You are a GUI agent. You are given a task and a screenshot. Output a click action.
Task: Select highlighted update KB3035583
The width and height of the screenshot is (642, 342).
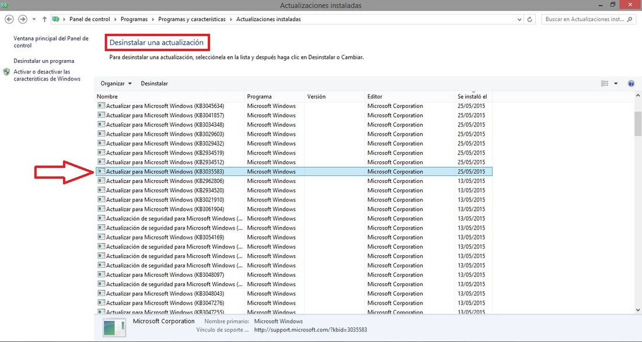(x=294, y=172)
